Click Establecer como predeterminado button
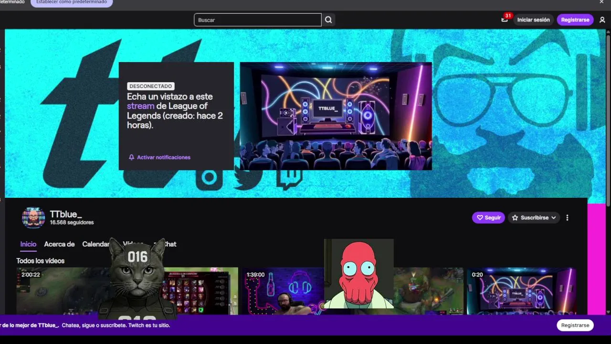611x344 pixels. (72, 2)
